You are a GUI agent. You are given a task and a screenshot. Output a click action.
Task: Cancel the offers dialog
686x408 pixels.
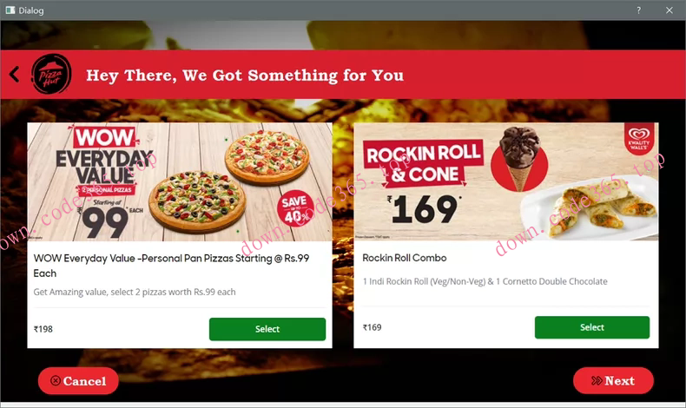(x=78, y=381)
